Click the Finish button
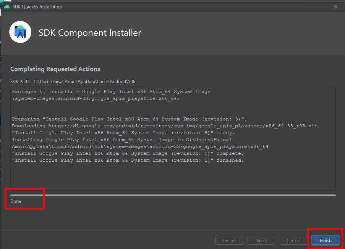The height and width of the screenshot is (249, 345). click(326, 241)
